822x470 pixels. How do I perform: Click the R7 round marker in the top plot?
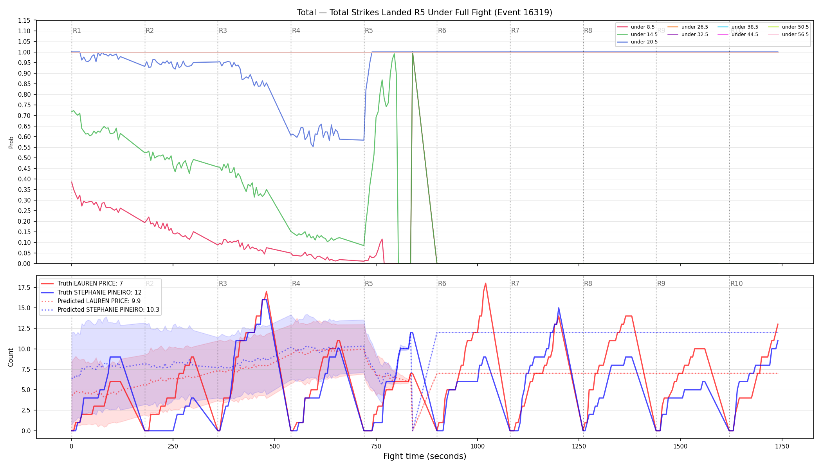pos(515,31)
